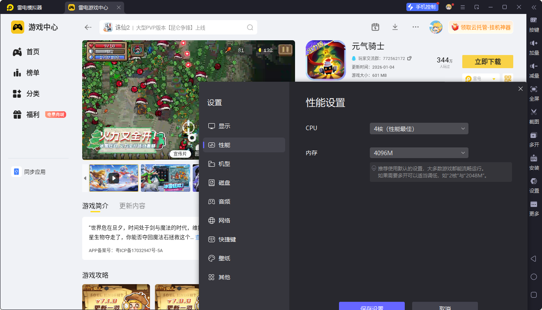
Task: Collapse the right sidebar with double chevron
Action: tap(534, 7)
